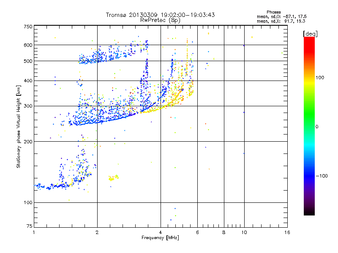This screenshot has width=338, height=253.
Task: Click the x-axis tick label '16'
Action: (x=287, y=232)
